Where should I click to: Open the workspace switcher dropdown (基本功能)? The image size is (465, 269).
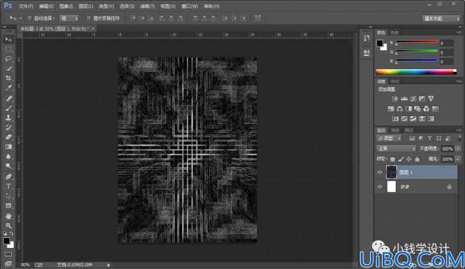tap(441, 18)
